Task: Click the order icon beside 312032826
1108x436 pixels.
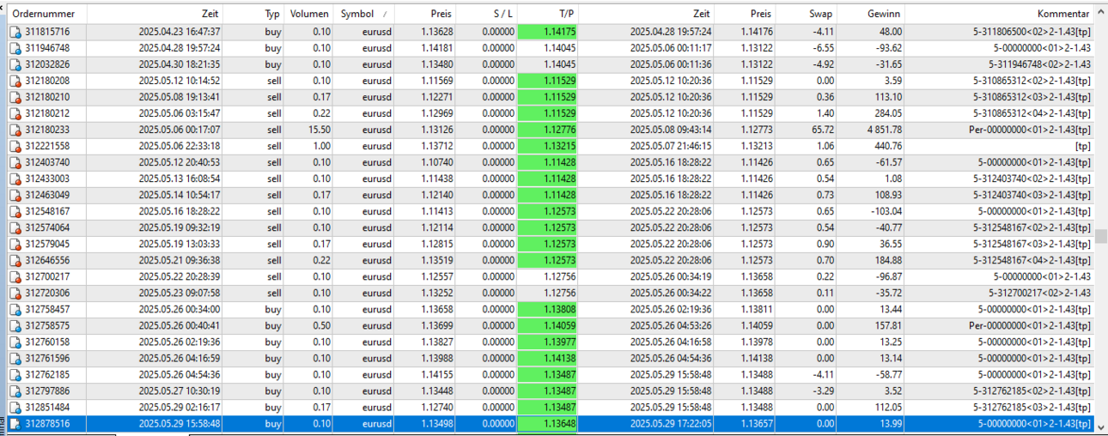Action: [x=15, y=64]
